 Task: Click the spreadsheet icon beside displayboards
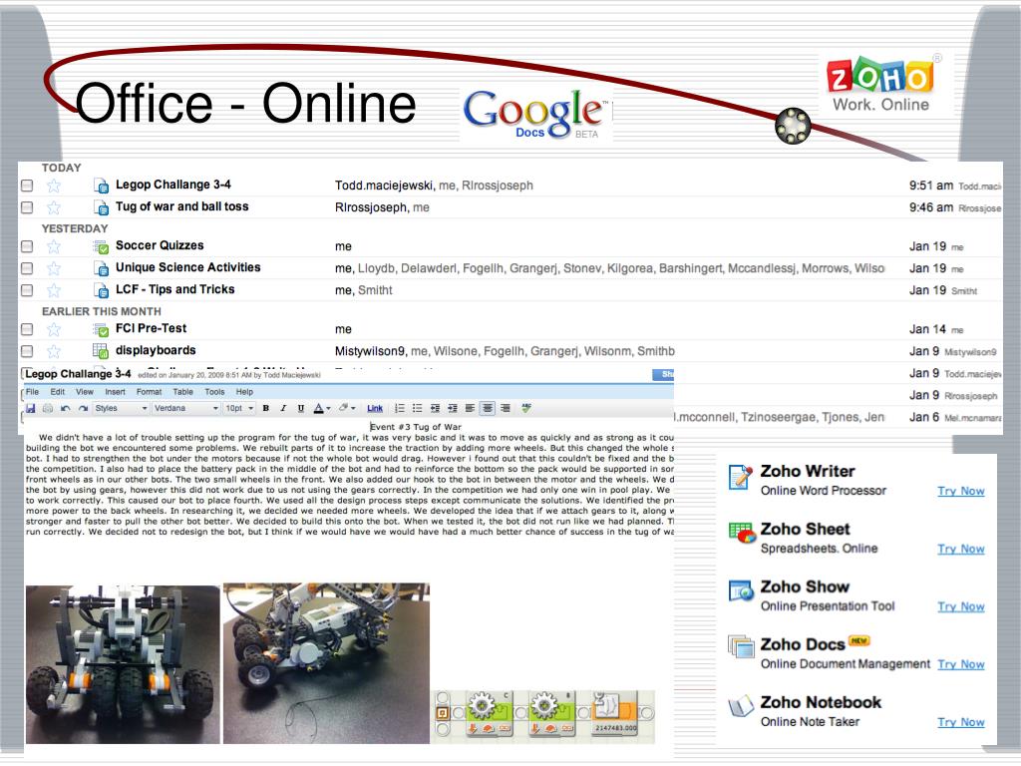point(101,351)
